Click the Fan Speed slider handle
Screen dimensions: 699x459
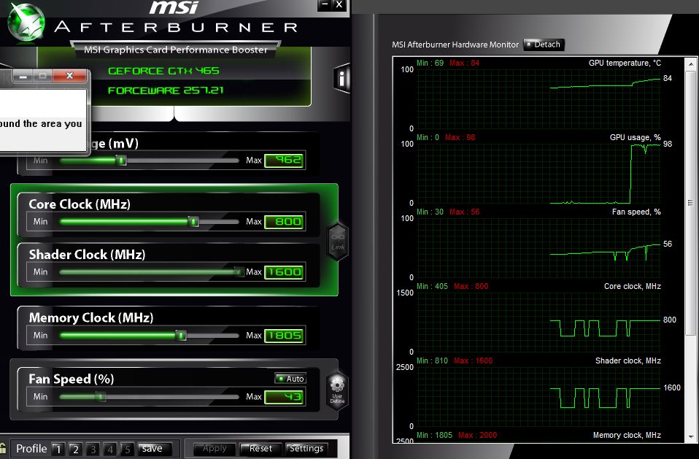101,397
